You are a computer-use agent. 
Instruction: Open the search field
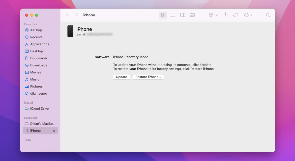click(268, 15)
